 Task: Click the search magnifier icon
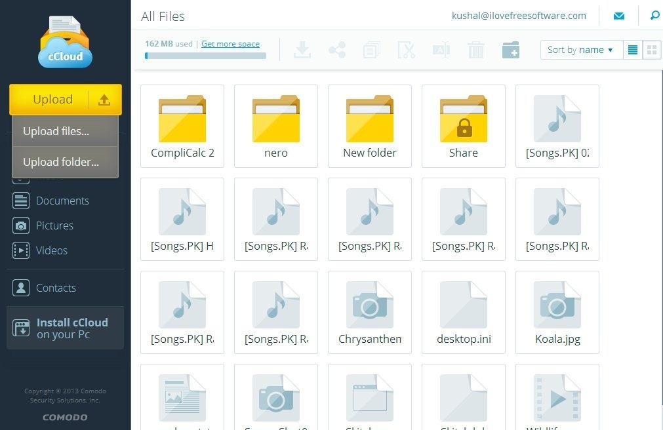point(654,15)
